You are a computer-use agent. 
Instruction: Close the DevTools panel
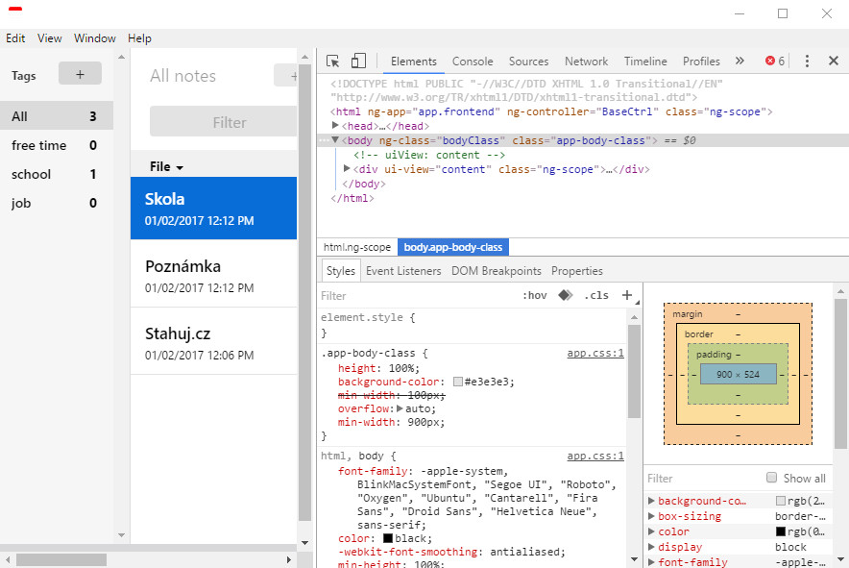click(834, 61)
